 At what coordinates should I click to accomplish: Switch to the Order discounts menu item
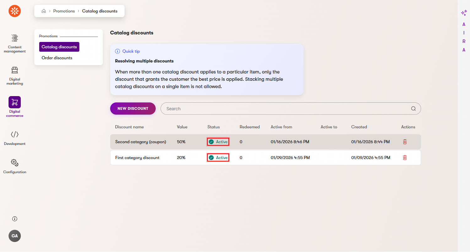point(57,58)
